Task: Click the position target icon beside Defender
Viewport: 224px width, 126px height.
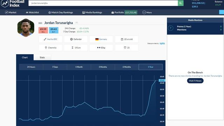Action: pos(71,39)
